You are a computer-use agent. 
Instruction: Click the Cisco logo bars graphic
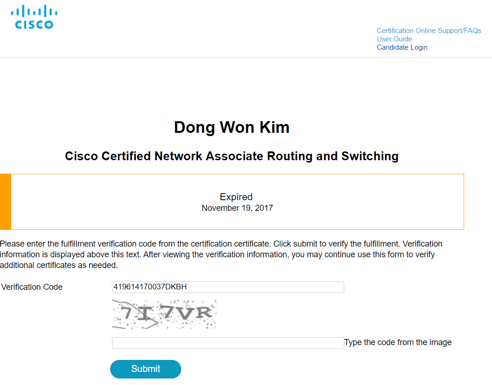click(34, 11)
